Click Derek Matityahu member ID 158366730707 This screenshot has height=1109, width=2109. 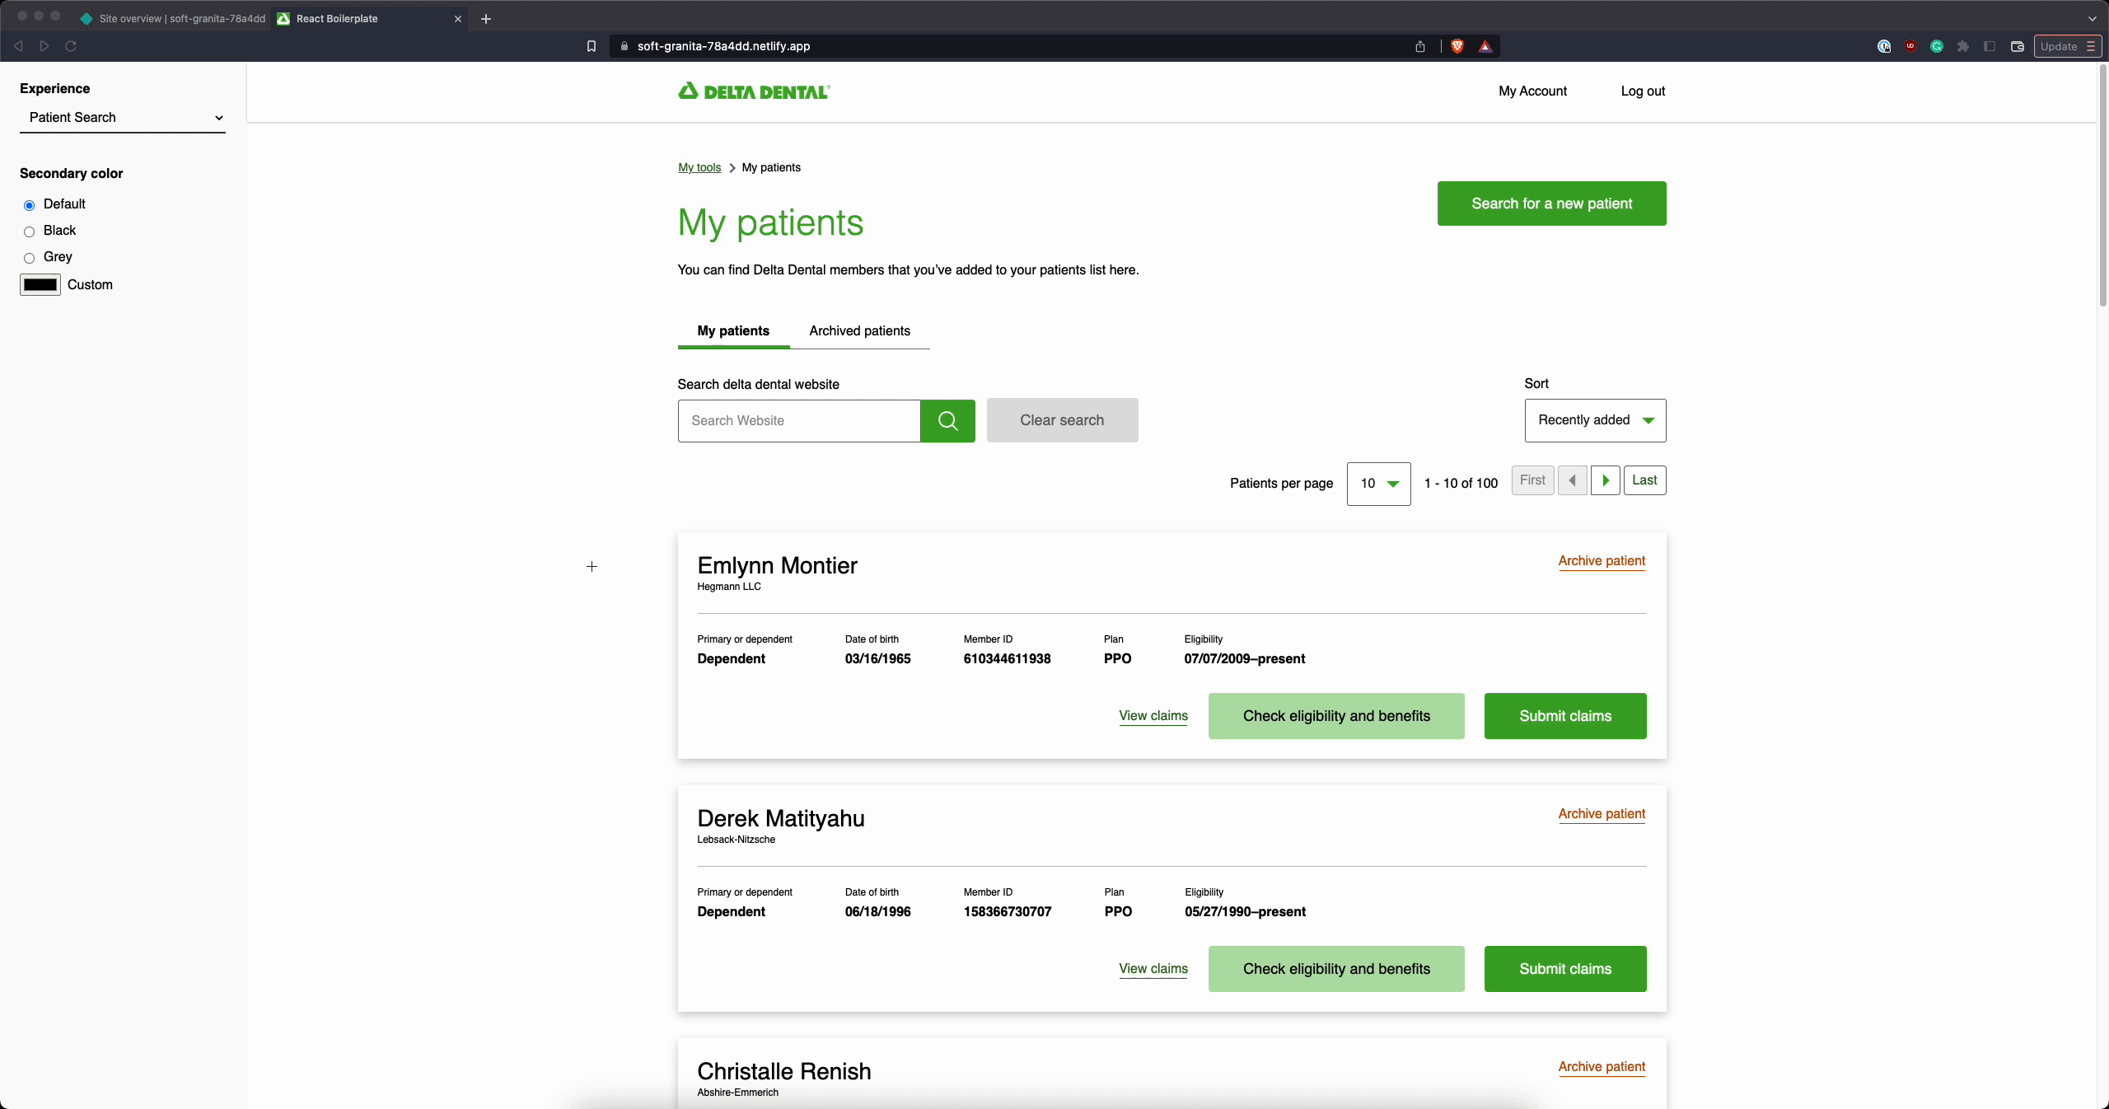click(x=1008, y=912)
